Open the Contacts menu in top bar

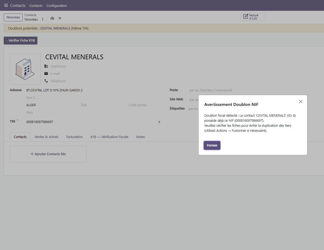click(x=36, y=6)
